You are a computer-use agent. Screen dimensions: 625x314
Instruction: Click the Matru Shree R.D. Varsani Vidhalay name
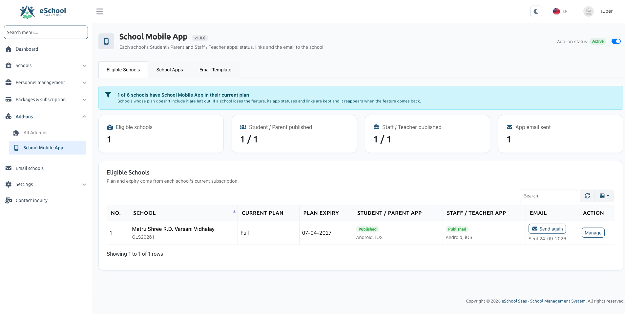(173, 229)
